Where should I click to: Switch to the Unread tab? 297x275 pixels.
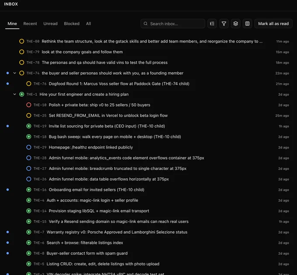click(50, 24)
